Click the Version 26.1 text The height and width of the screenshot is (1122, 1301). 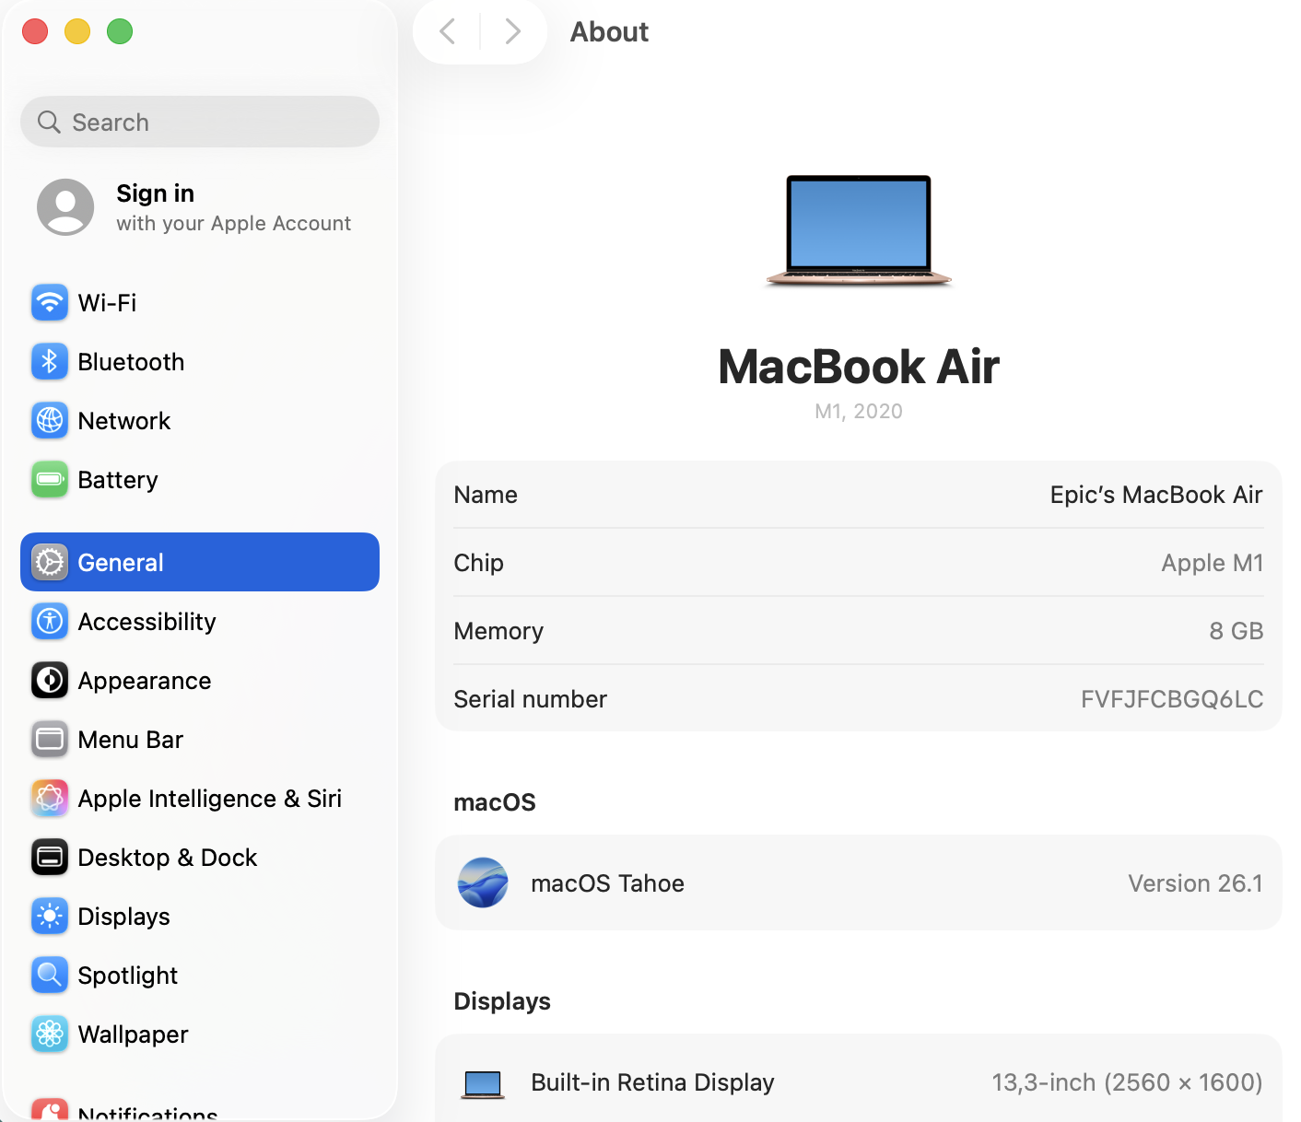click(x=1196, y=883)
